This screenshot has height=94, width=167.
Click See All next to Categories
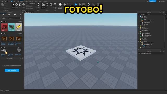tap(20, 22)
